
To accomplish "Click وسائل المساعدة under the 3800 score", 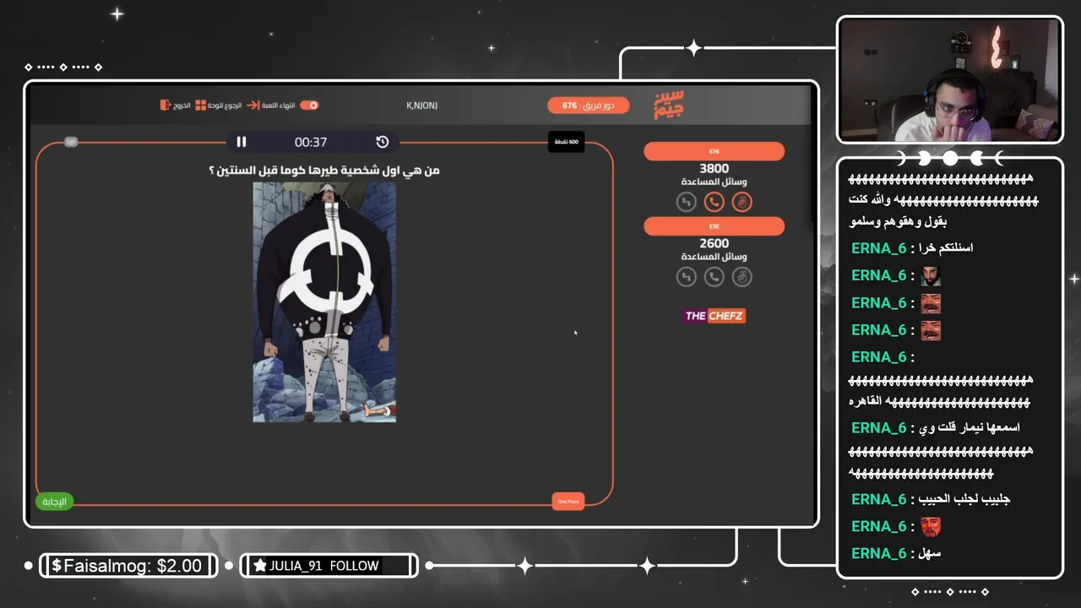I will [x=714, y=182].
